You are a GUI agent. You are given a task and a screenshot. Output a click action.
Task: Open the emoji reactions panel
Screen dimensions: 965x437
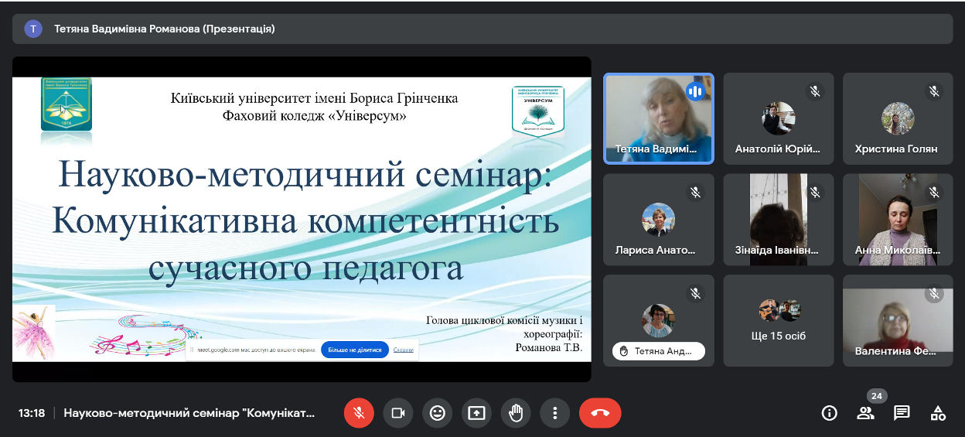pyautogui.click(x=438, y=413)
